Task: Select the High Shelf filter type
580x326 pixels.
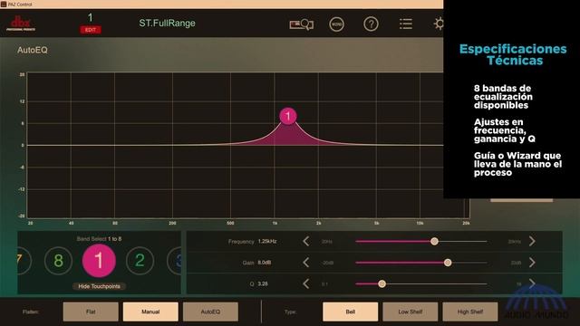Action: pos(470,312)
